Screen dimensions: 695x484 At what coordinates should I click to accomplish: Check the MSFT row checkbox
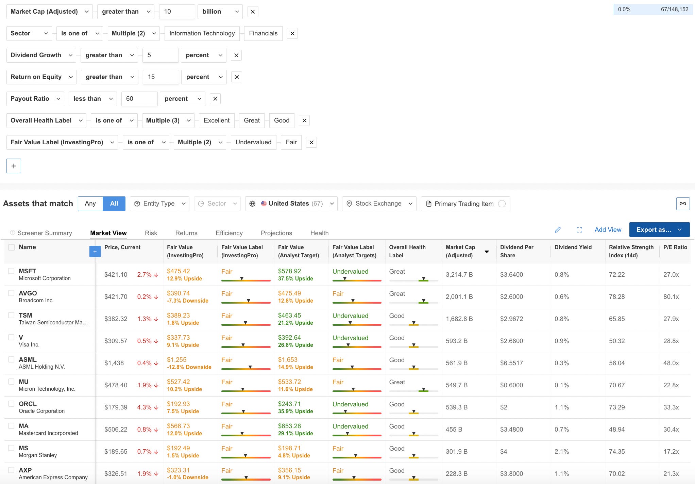(12, 271)
